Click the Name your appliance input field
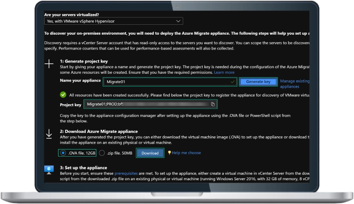354x204 pixels. [170, 82]
